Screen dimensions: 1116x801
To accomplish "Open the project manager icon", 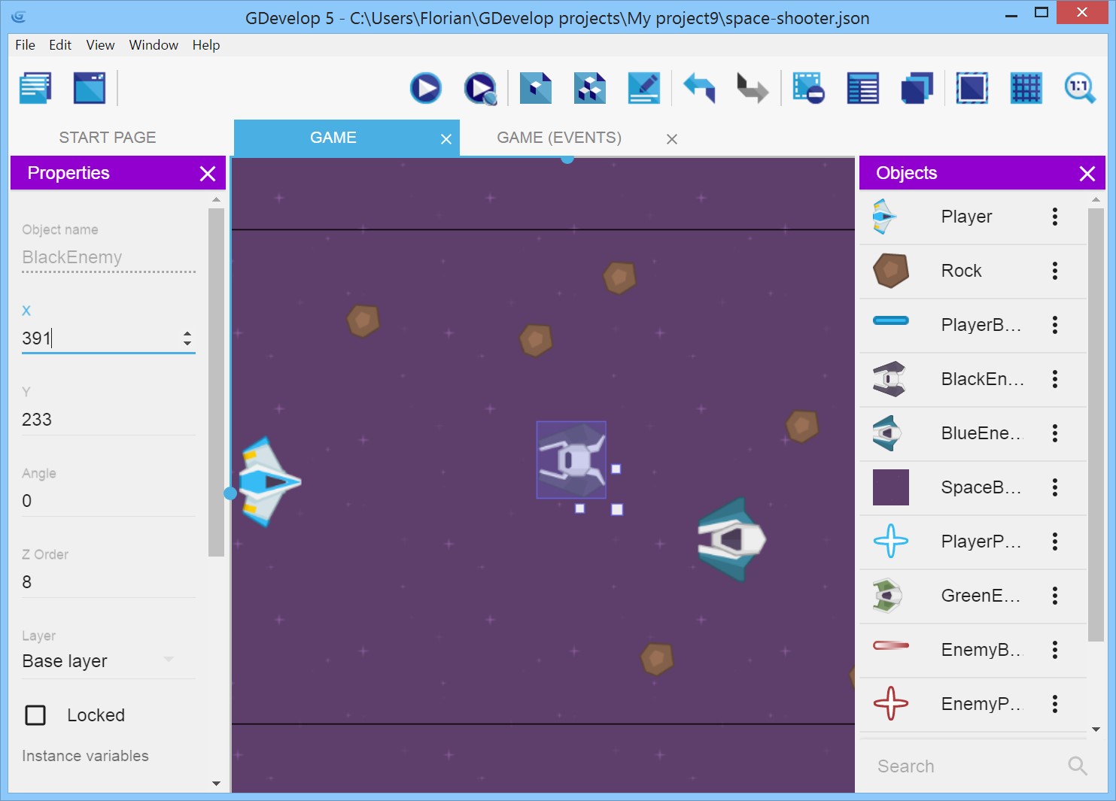I will tap(35, 89).
